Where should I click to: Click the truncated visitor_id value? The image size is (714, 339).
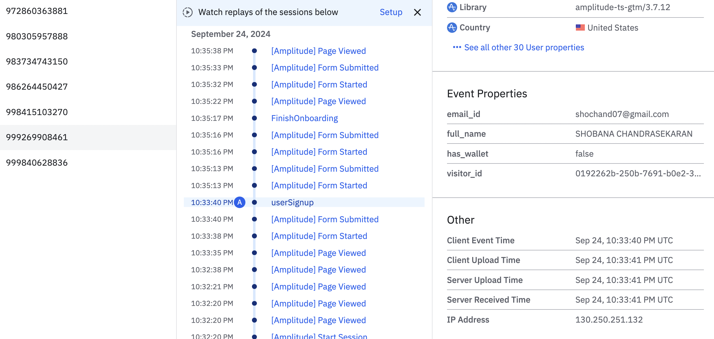(x=638, y=173)
